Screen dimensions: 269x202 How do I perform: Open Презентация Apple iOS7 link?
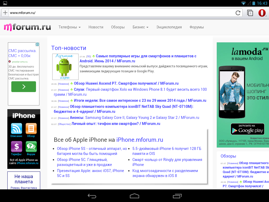[x=90, y=173]
